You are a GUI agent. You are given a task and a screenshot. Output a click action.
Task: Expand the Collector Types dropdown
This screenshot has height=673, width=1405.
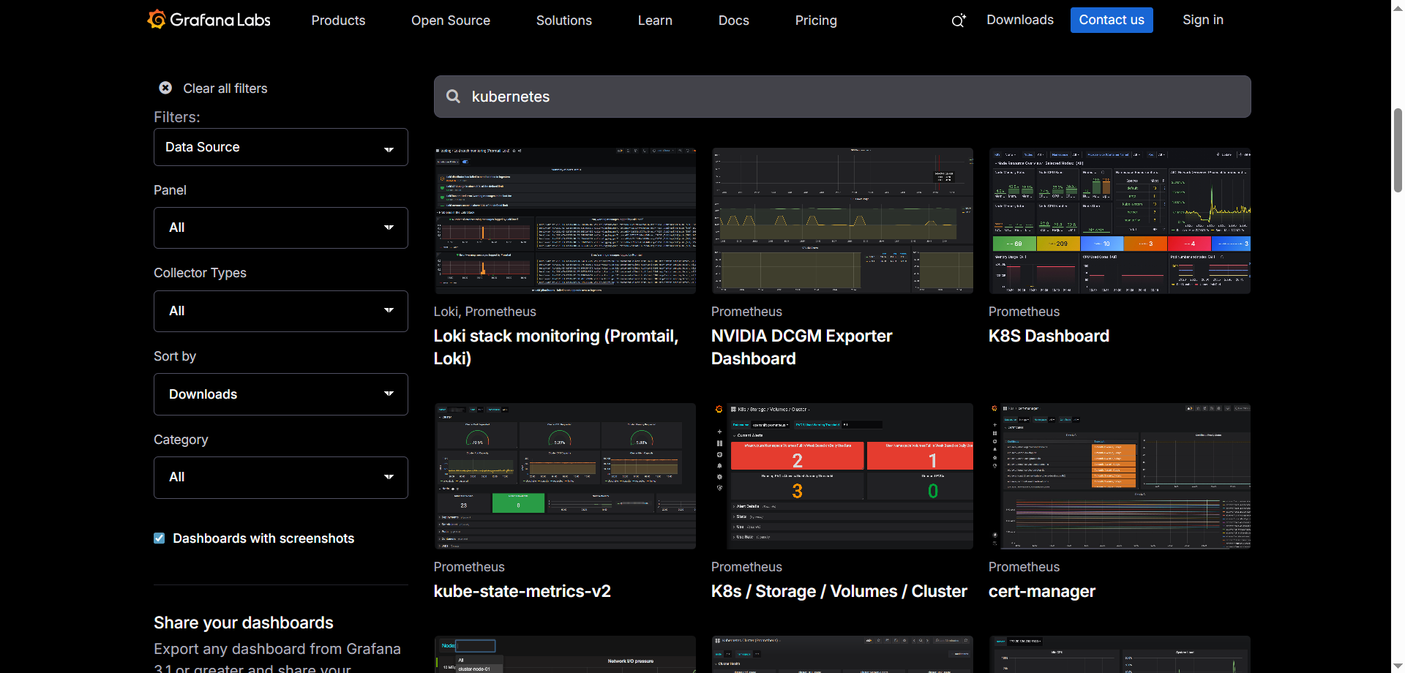(281, 311)
